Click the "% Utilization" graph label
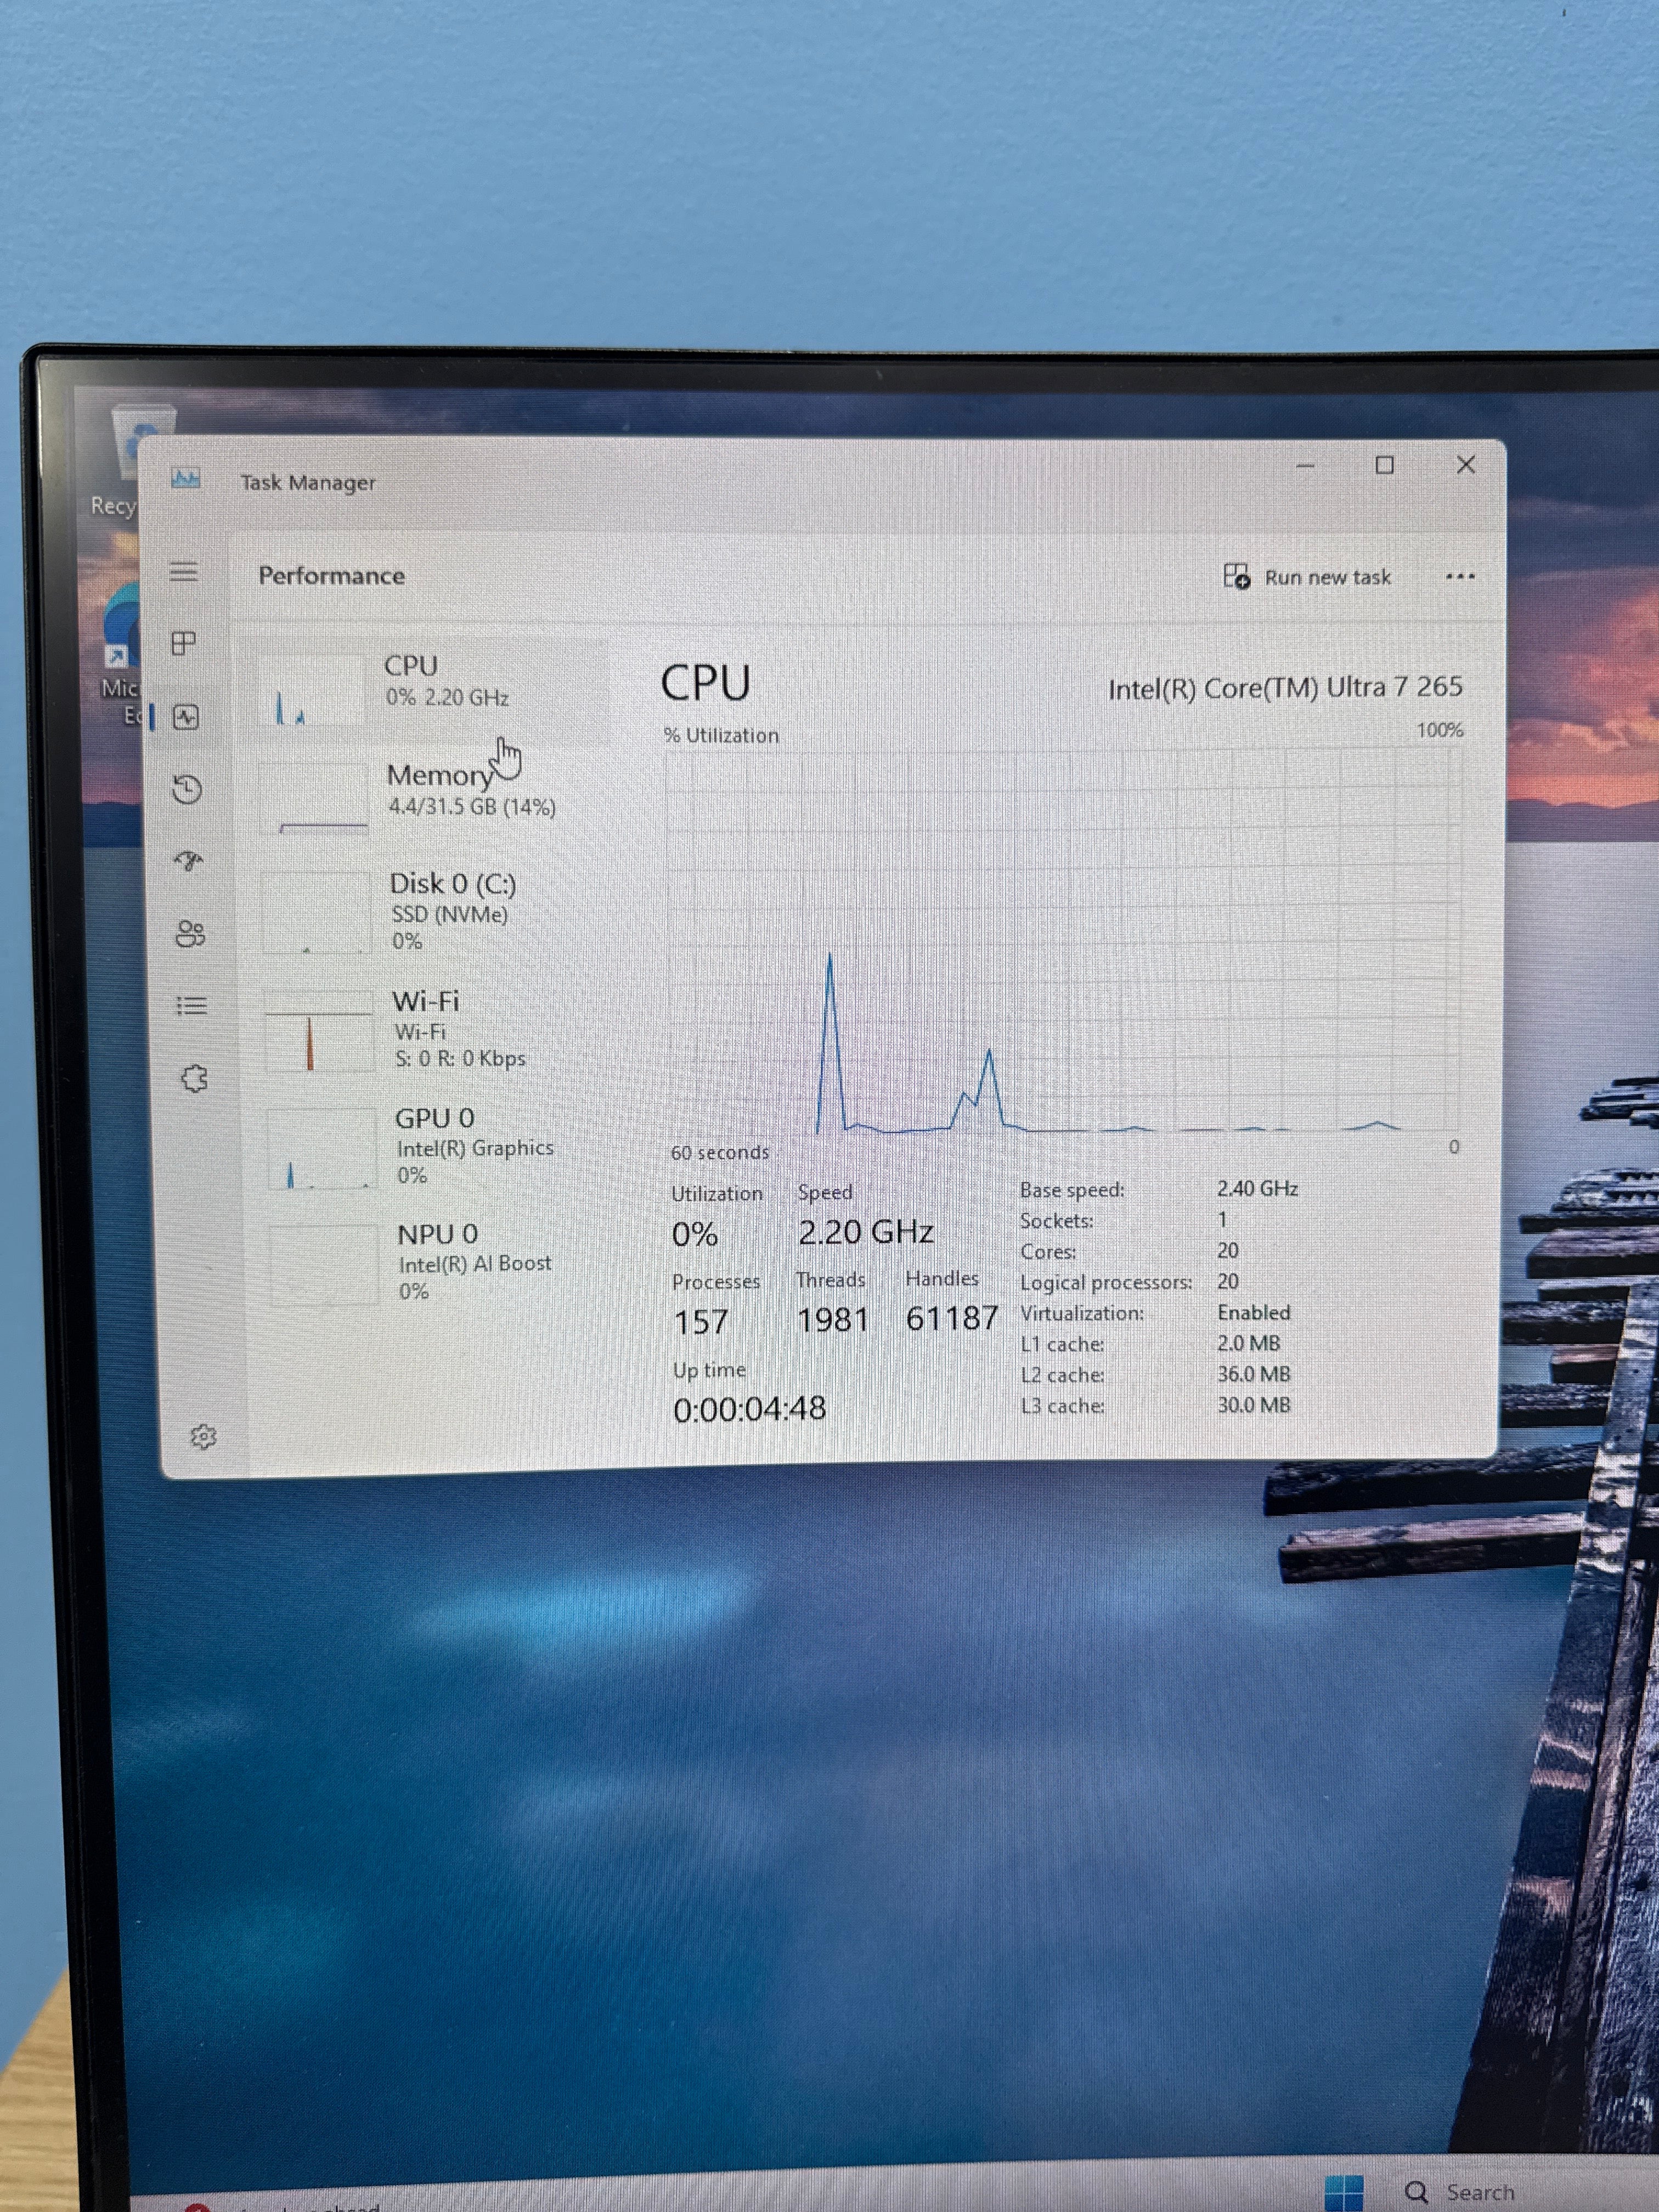The image size is (1659, 2212). tap(721, 735)
